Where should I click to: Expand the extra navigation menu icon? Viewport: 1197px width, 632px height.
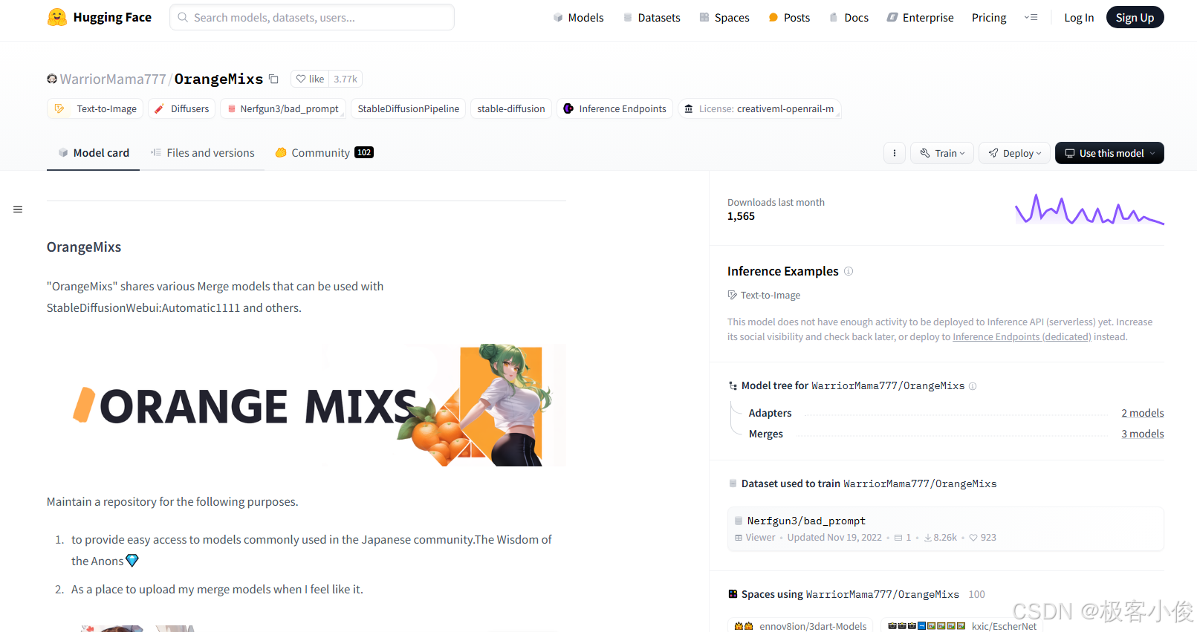coord(1031,17)
